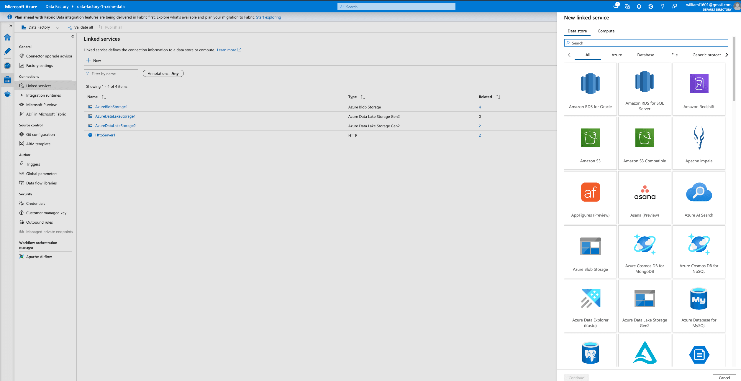Screen dimensions: 741x381
Task: Click Publish all
Action: [110, 27]
